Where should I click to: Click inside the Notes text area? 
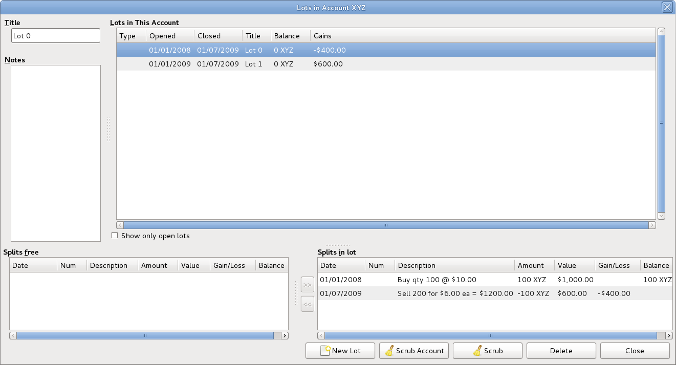coord(56,153)
